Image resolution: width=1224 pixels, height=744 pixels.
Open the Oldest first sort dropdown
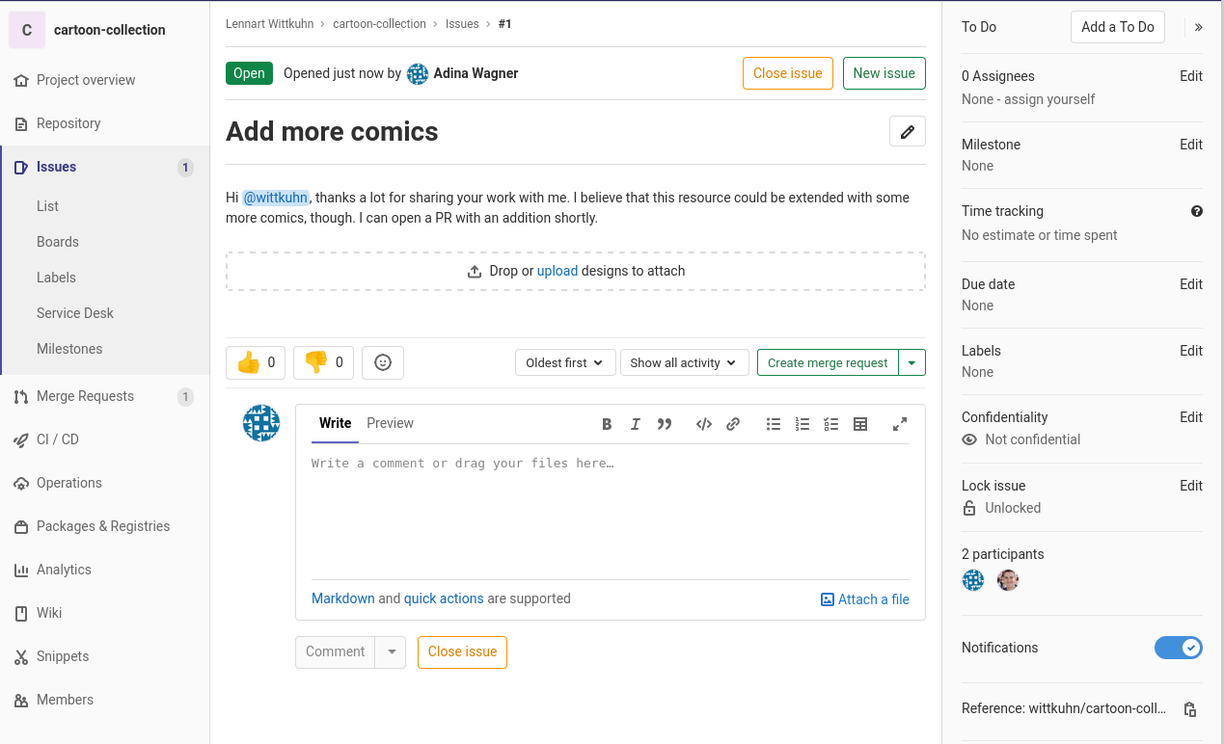[x=564, y=362]
